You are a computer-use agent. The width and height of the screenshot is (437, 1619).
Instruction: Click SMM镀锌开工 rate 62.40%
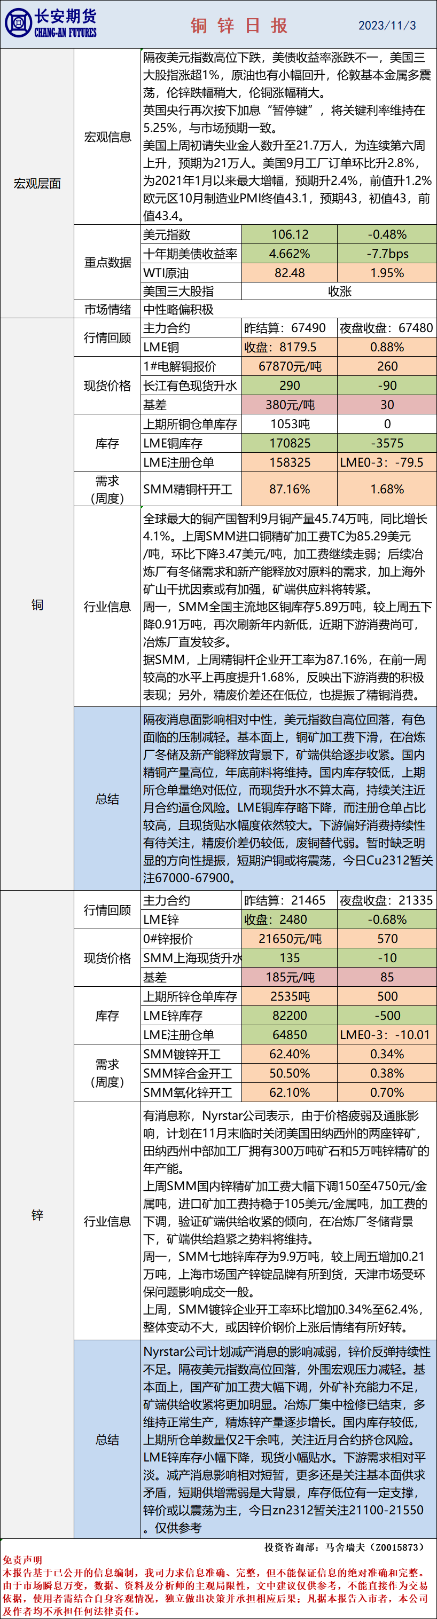(x=290, y=1054)
